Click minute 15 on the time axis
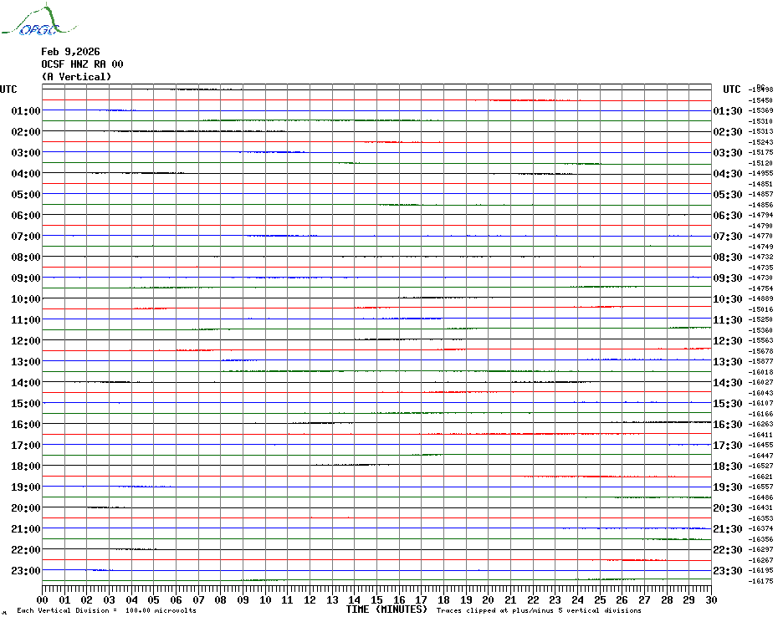This screenshot has height=622, width=778. (x=376, y=600)
